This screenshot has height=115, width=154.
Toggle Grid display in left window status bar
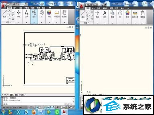pyautogui.click(x=31, y=107)
